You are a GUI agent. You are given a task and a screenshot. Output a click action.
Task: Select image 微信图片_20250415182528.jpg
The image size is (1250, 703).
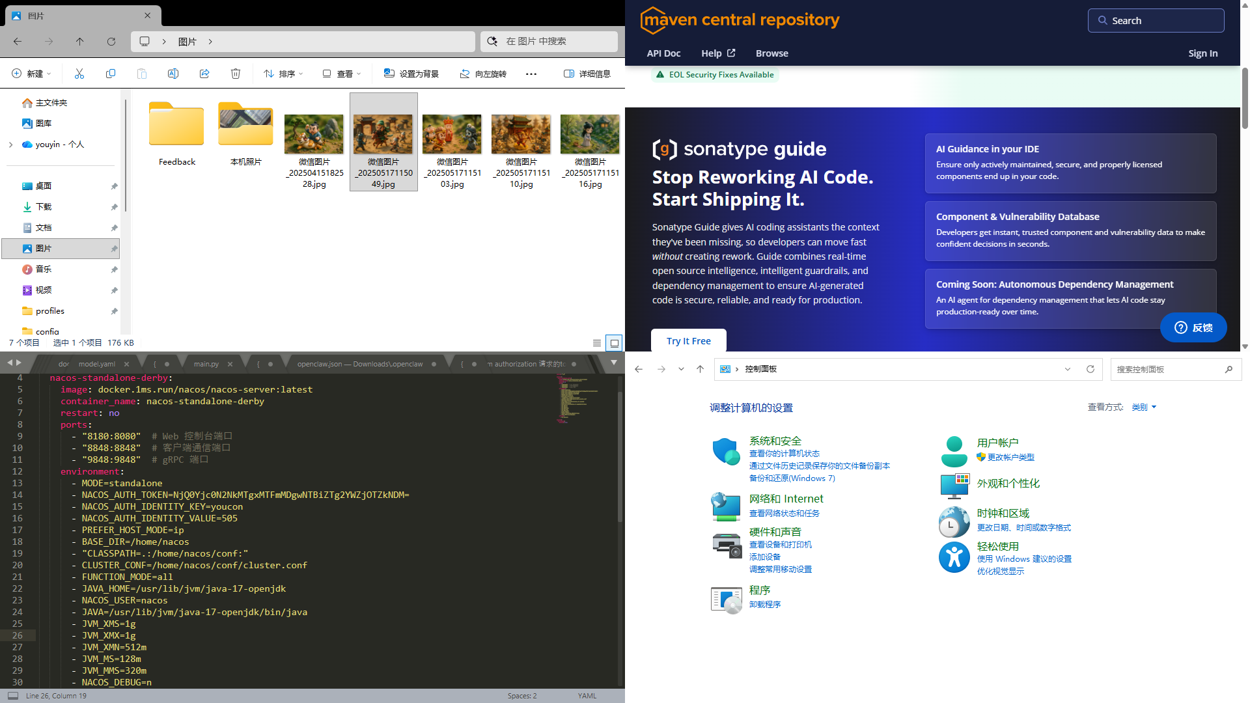(314, 142)
